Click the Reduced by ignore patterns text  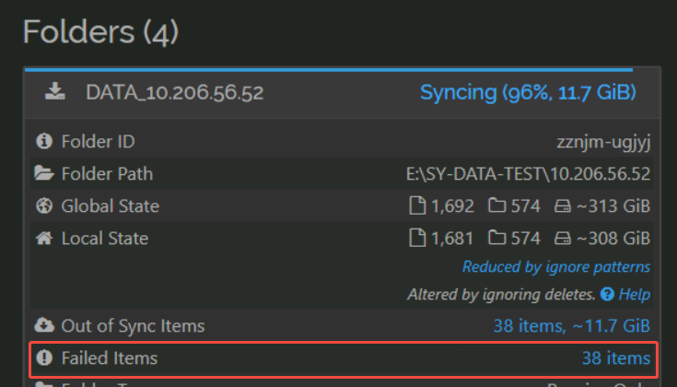click(x=556, y=267)
